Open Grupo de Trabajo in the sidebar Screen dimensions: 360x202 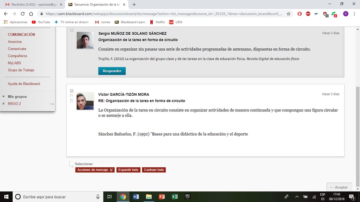(21, 70)
